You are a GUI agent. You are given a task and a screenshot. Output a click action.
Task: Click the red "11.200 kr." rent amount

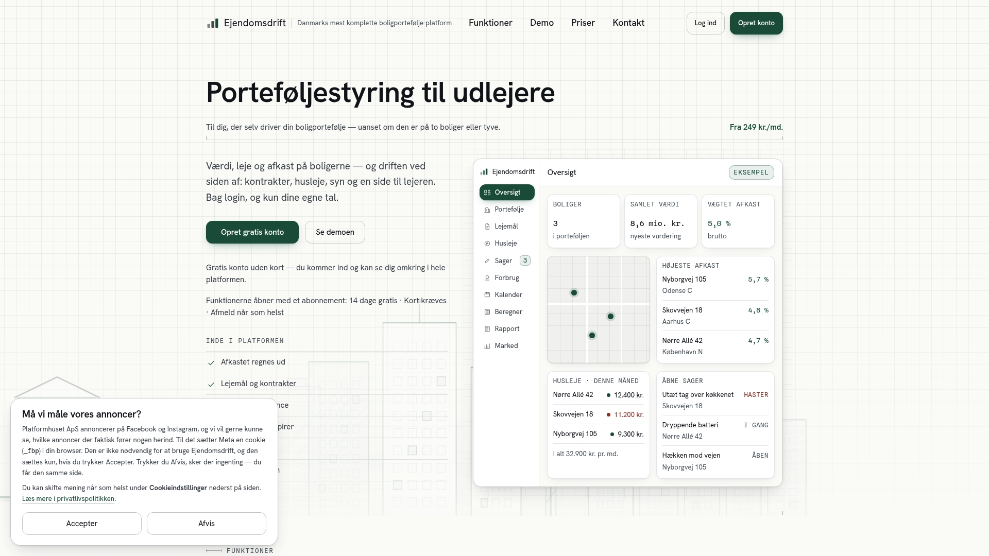pos(629,415)
